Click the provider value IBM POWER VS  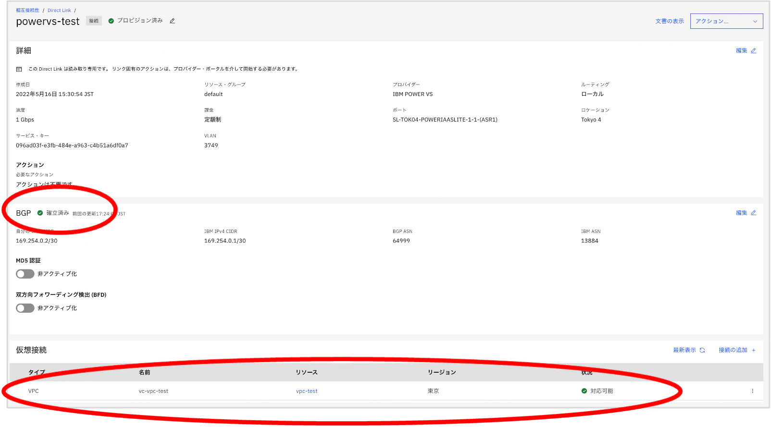click(412, 94)
